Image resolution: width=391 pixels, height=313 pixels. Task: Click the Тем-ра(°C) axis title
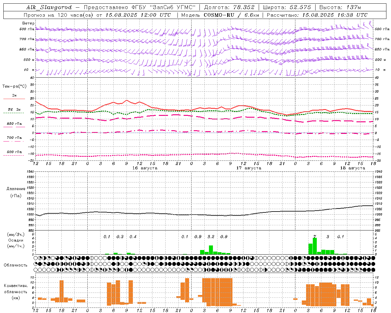point(14,87)
